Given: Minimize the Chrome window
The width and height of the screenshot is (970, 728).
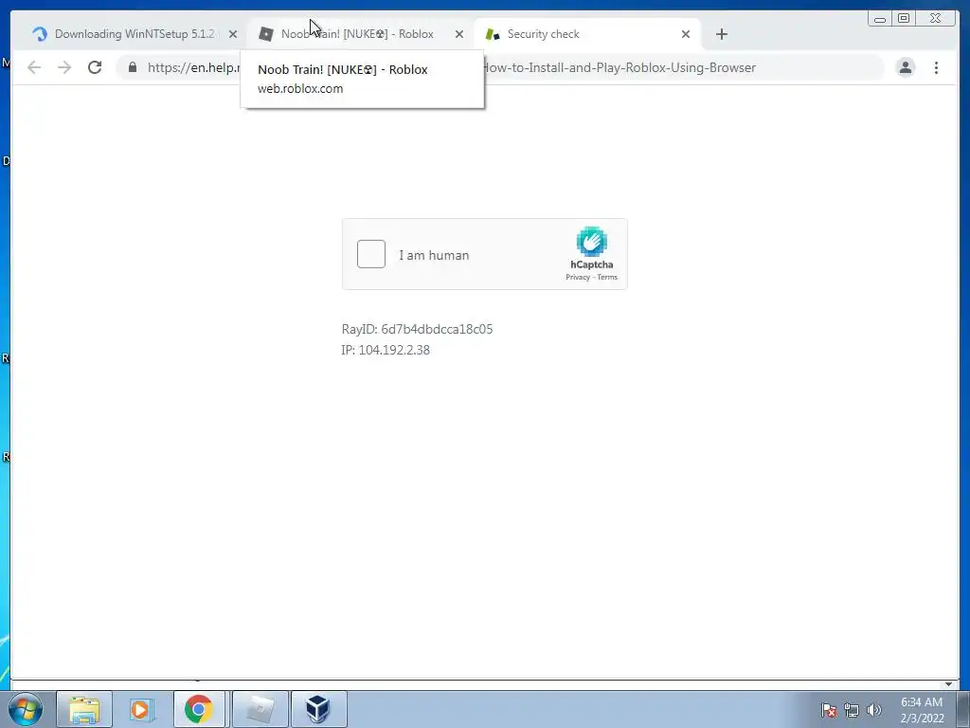Looking at the screenshot, I should [x=880, y=19].
